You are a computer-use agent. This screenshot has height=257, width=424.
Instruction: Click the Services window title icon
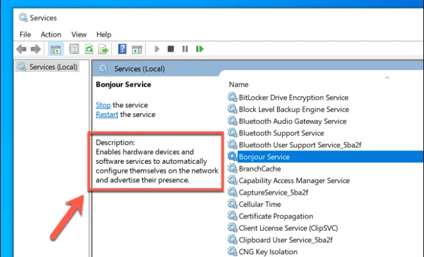click(x=22, y=17)
